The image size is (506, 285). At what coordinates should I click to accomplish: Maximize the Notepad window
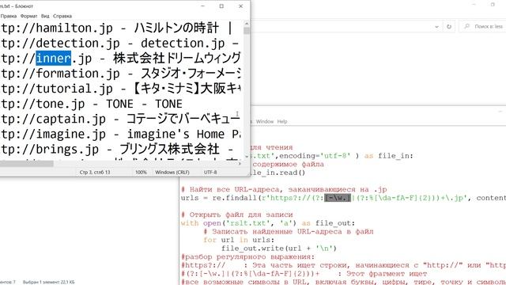221,6
